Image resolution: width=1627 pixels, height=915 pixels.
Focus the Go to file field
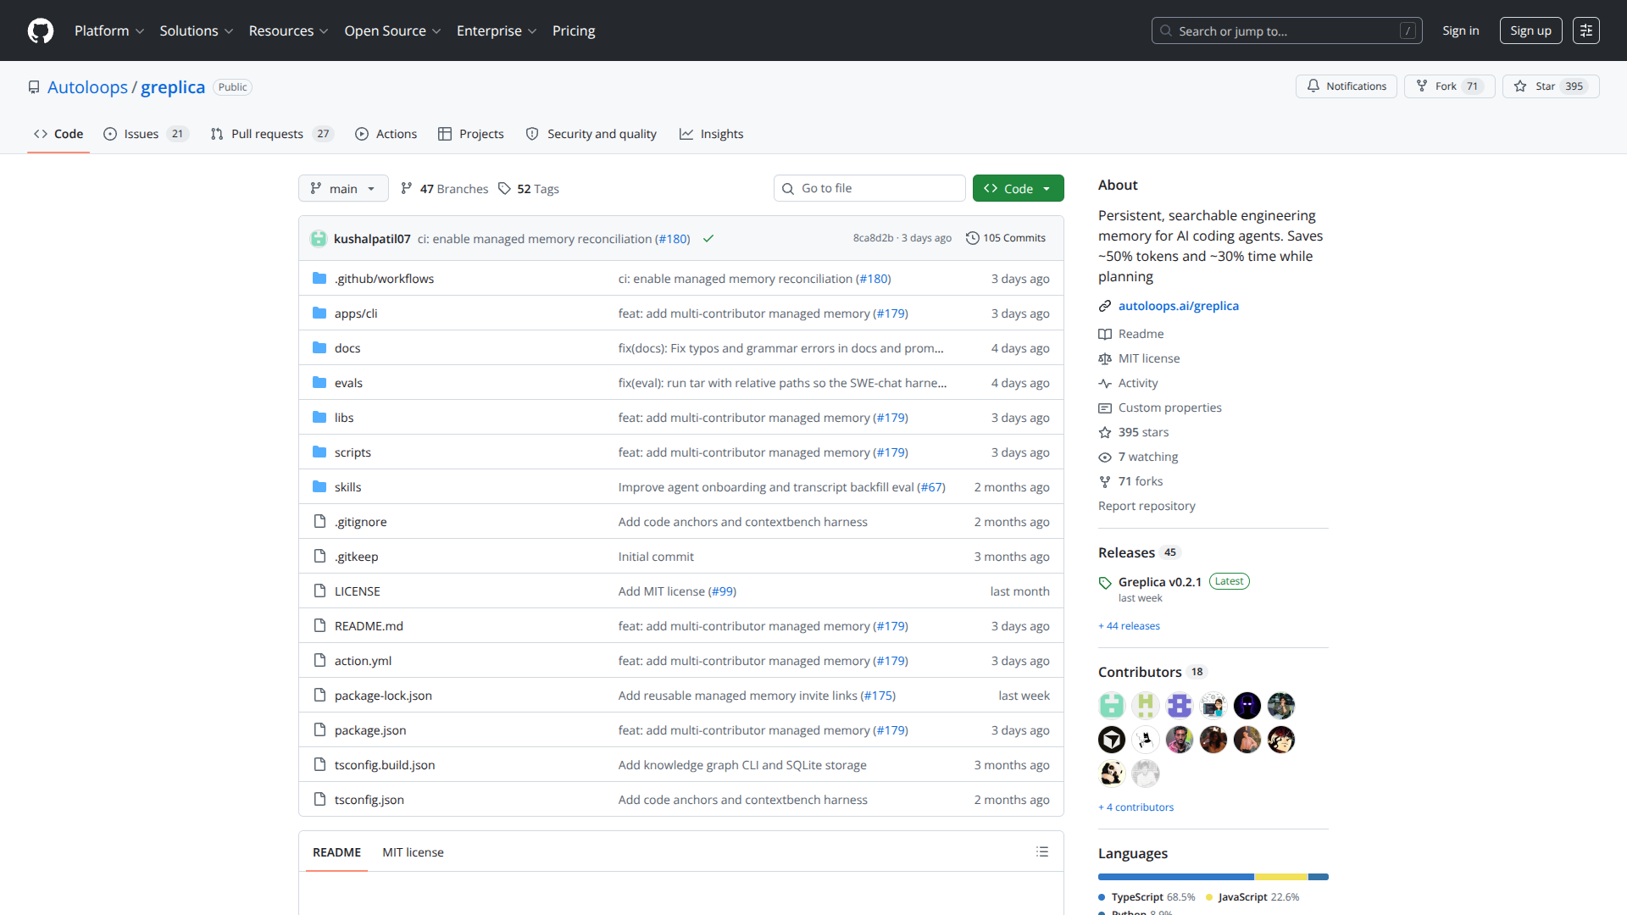pos(869,188)
